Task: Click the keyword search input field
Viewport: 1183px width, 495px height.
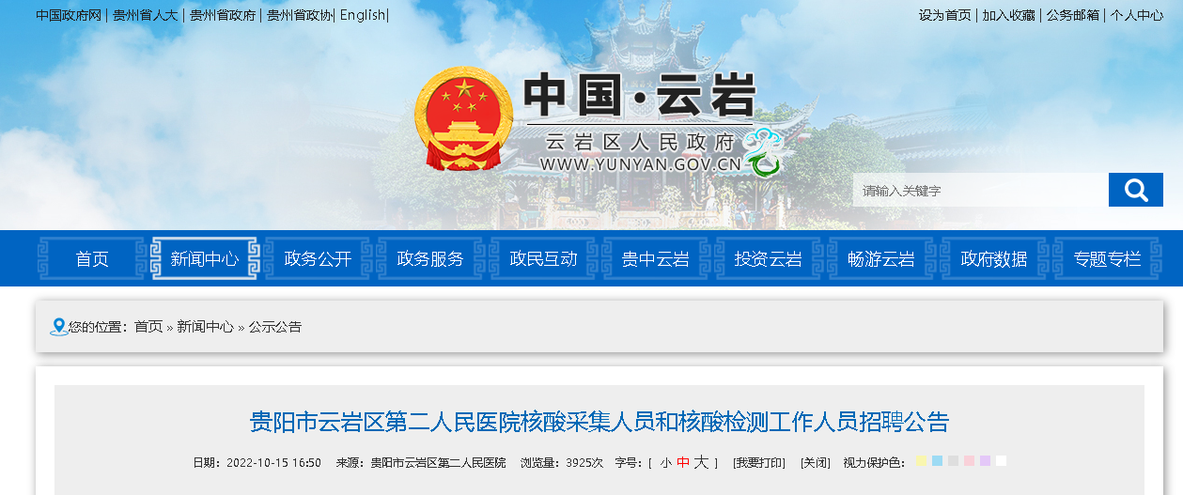Action: point(980,190)
